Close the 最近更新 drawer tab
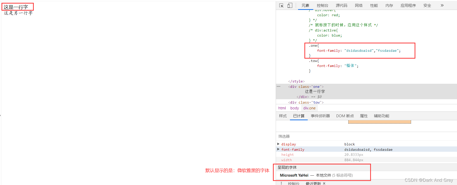This screenshot has height=185, width=457. coord(324,183)
